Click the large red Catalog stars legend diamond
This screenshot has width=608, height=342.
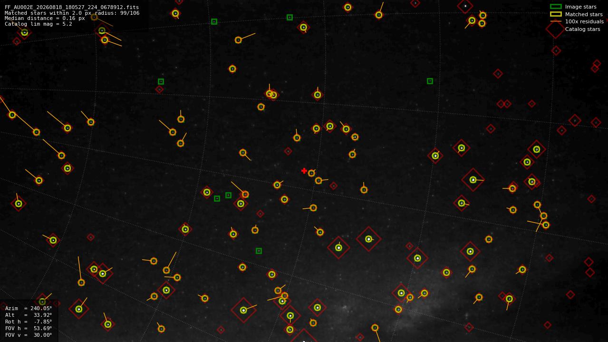tap(555, 29)
